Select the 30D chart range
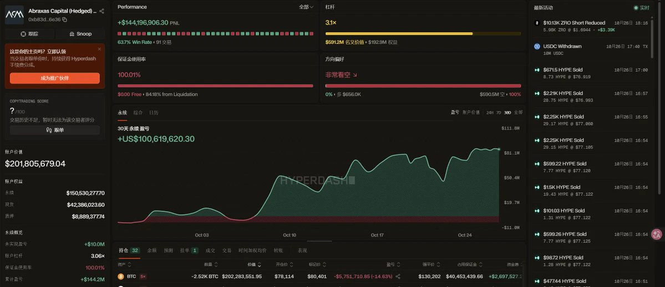 (507, 112)
